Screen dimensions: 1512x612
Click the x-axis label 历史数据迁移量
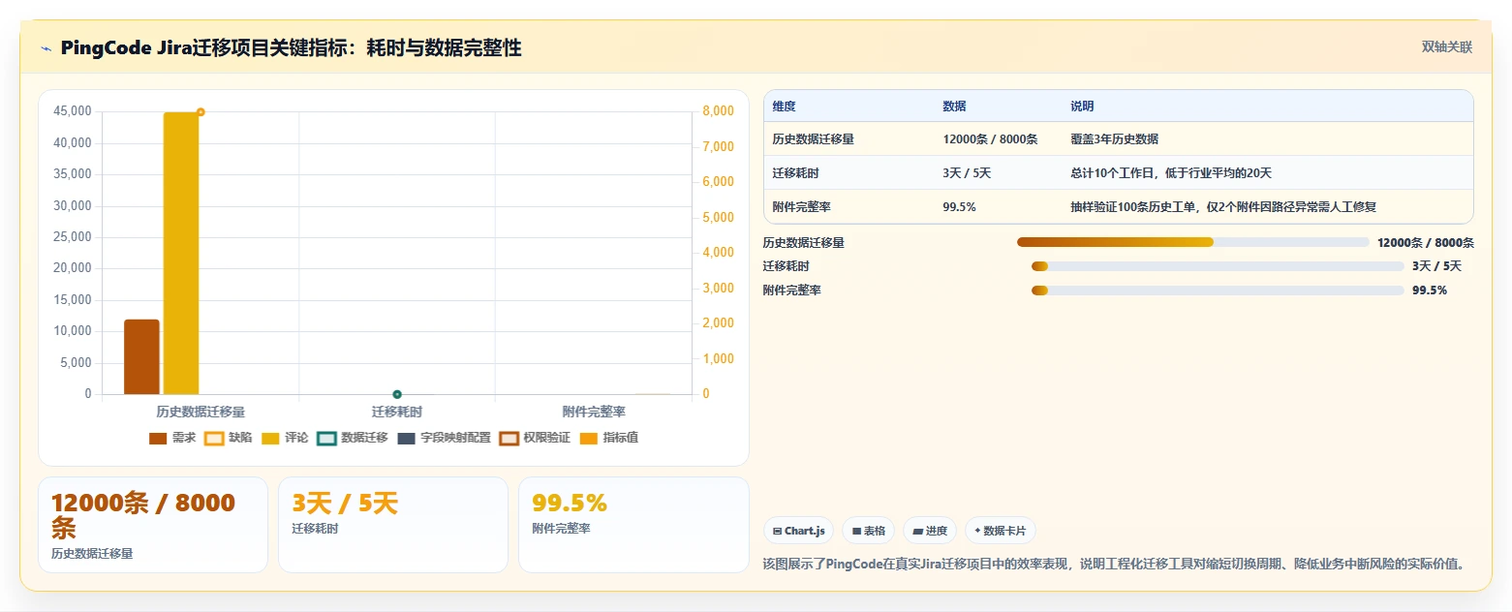(x=201, y=413)
